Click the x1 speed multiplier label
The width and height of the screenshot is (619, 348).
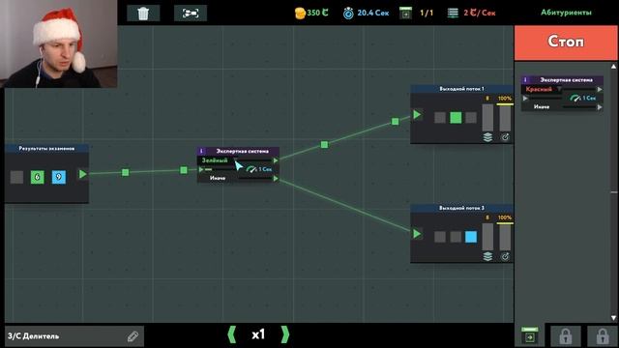(x=258, y=334)
